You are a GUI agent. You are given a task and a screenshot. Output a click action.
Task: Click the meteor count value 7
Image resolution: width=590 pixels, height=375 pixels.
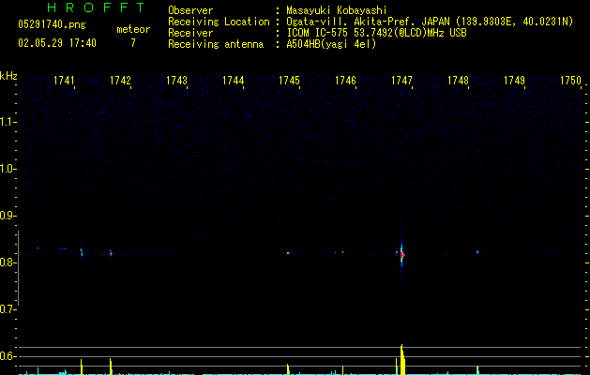[133, 43]
